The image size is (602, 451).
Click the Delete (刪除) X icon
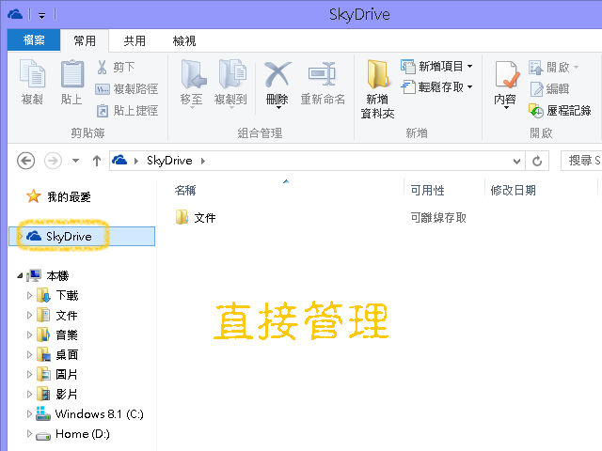pyautogui.click(x=277, y=74)
